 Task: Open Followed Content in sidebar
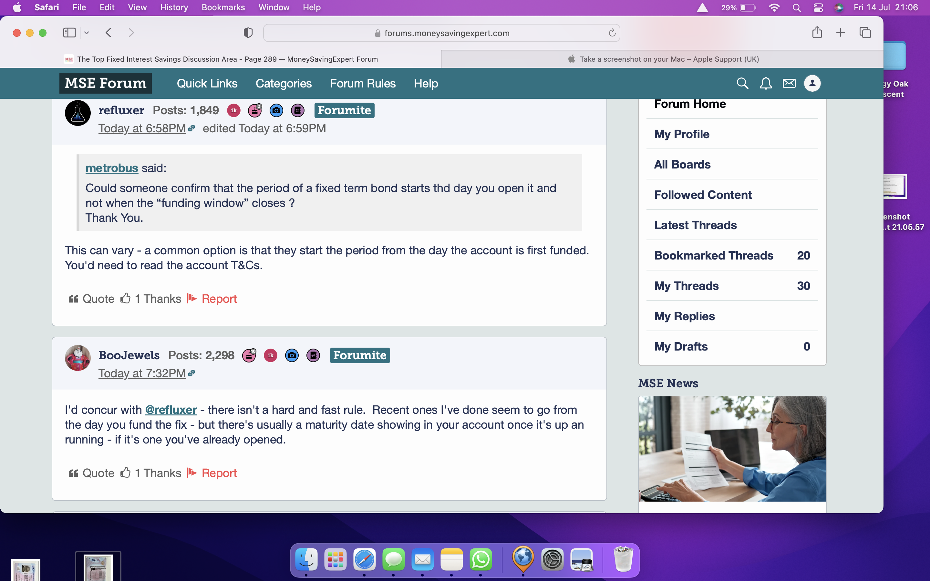pos(703,195)
